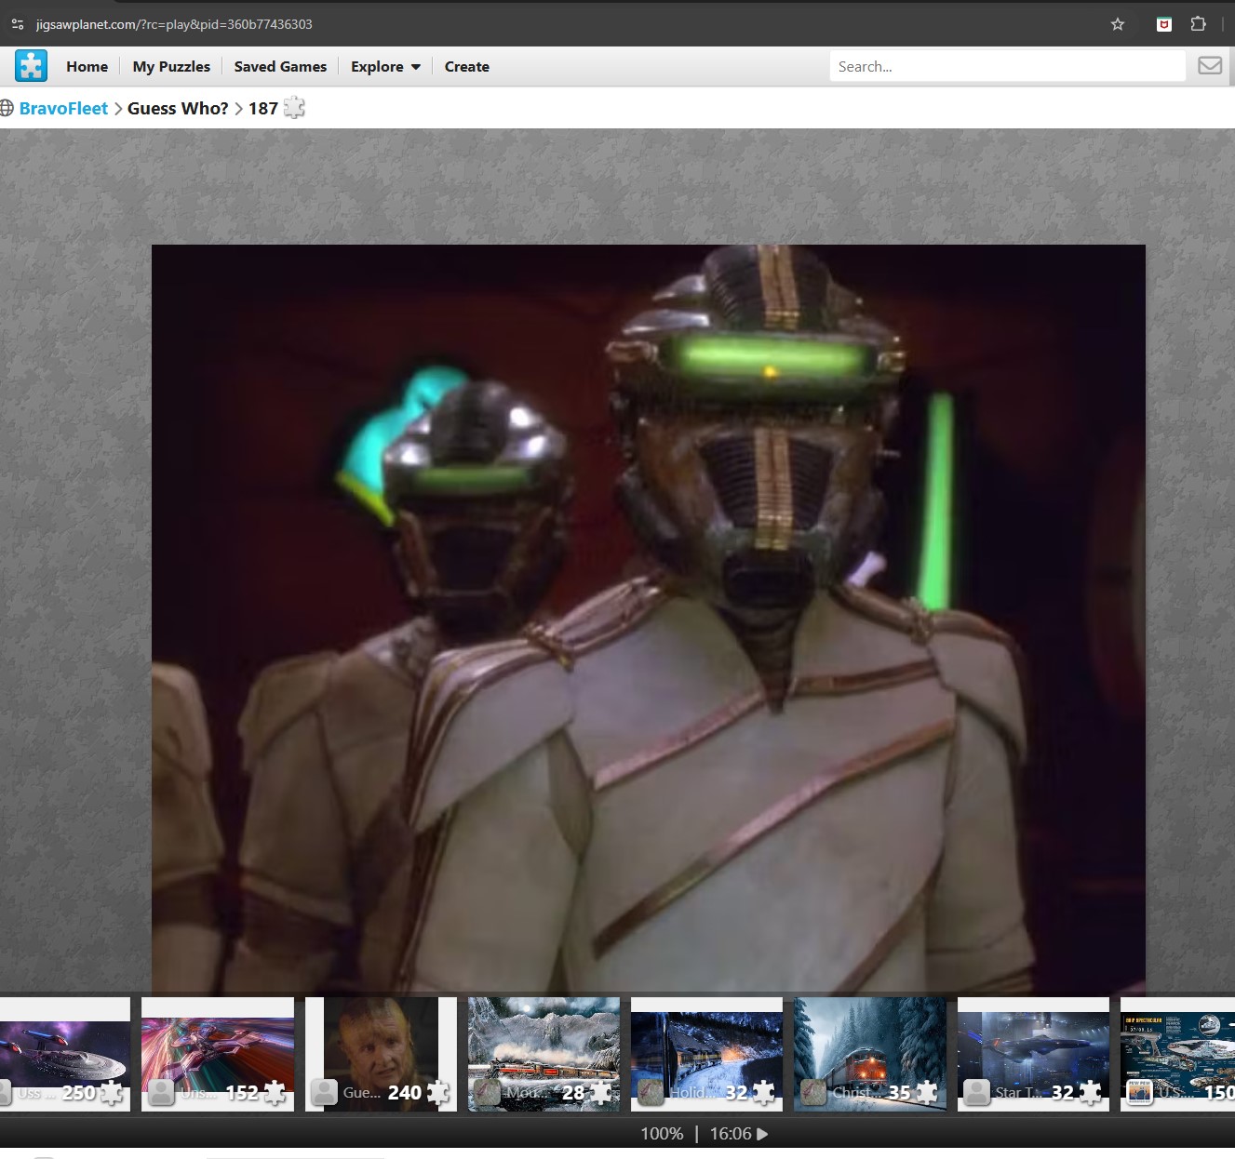Image resolution: width=1235 pixels, height=1159 pixels.
Task: Click the 16:06 elapsed time display
Action: 731,1134
